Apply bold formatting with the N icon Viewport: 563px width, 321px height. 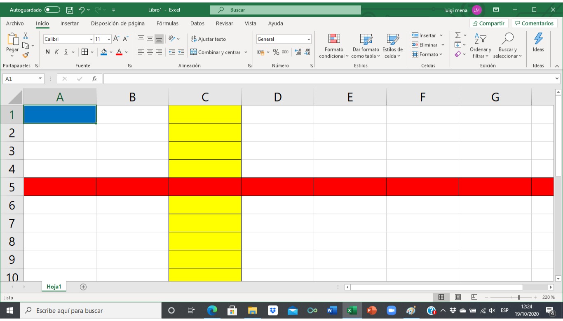(x=48, y=52)
